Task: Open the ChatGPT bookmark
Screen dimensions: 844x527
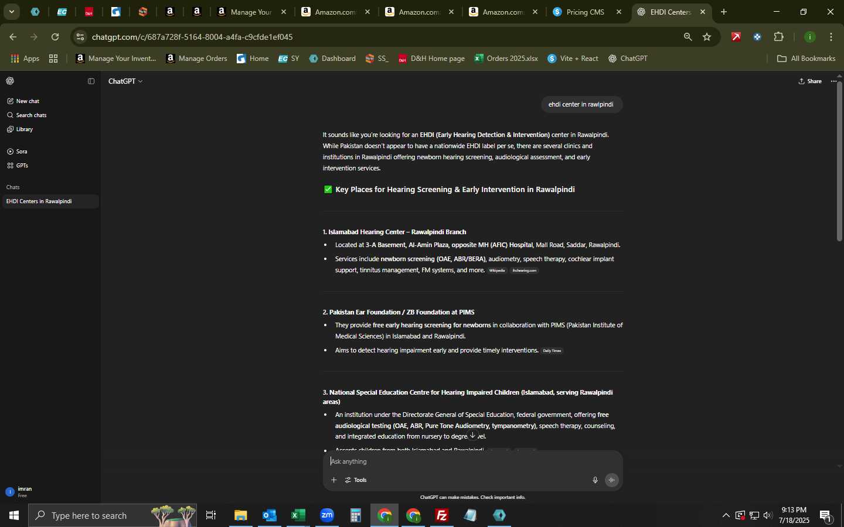Action: point(628,59)
